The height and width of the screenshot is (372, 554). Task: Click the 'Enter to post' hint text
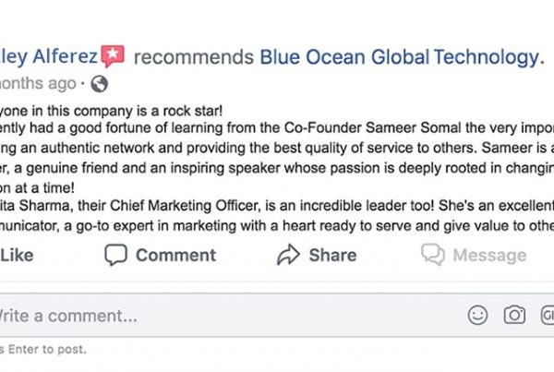46,349
